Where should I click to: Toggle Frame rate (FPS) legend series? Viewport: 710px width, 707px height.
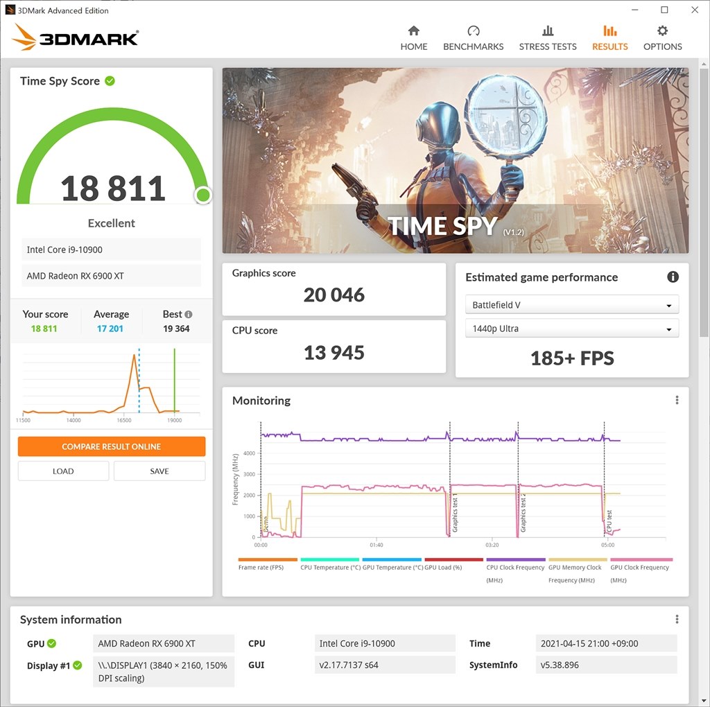click(267, 564)
